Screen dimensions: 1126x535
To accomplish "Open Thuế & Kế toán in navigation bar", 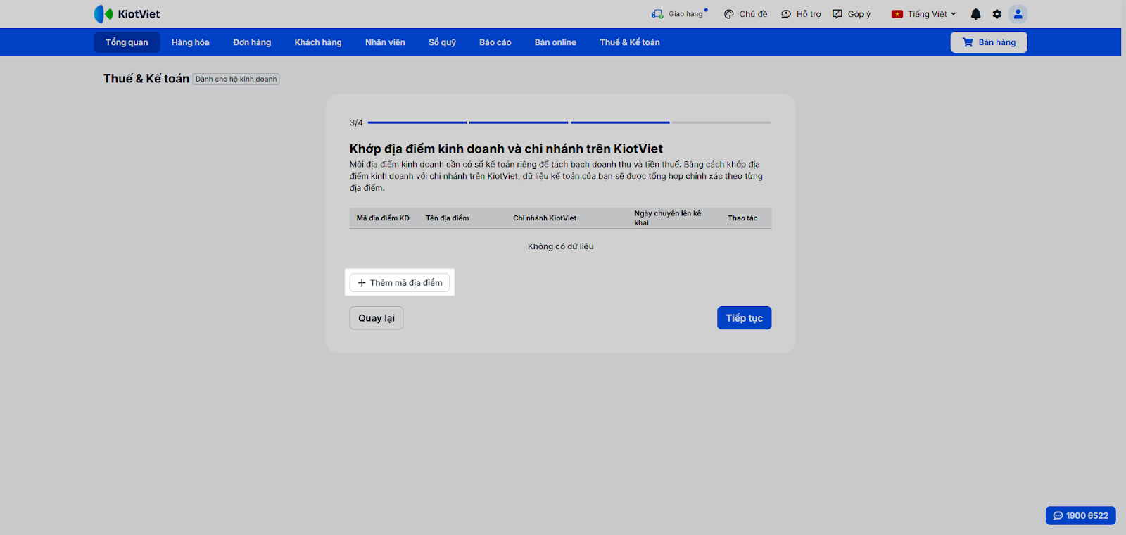I will [630, 42].
